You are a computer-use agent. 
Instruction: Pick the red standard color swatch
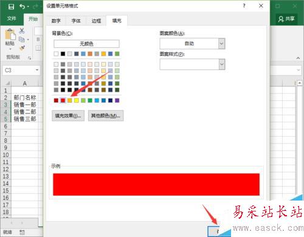coord(63,100)
